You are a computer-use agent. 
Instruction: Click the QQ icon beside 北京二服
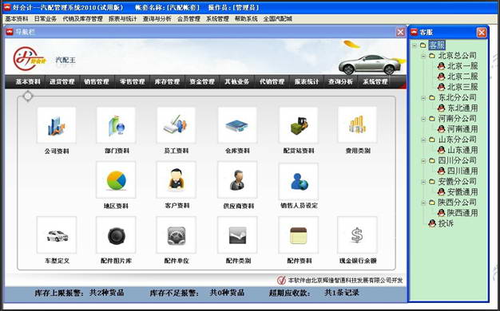point(442,77)
